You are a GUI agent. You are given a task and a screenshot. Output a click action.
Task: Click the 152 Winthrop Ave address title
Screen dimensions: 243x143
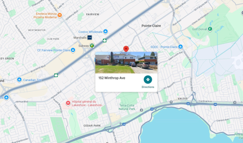112,78
